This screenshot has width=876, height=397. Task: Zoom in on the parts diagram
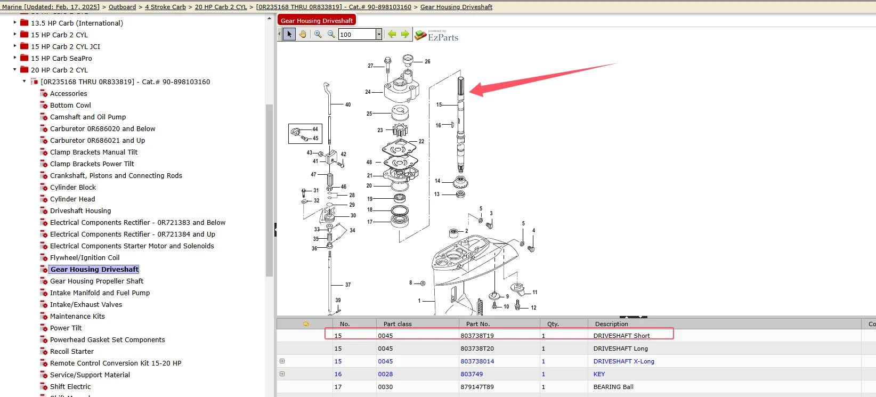pyautogui.click(x=318, y=34)
